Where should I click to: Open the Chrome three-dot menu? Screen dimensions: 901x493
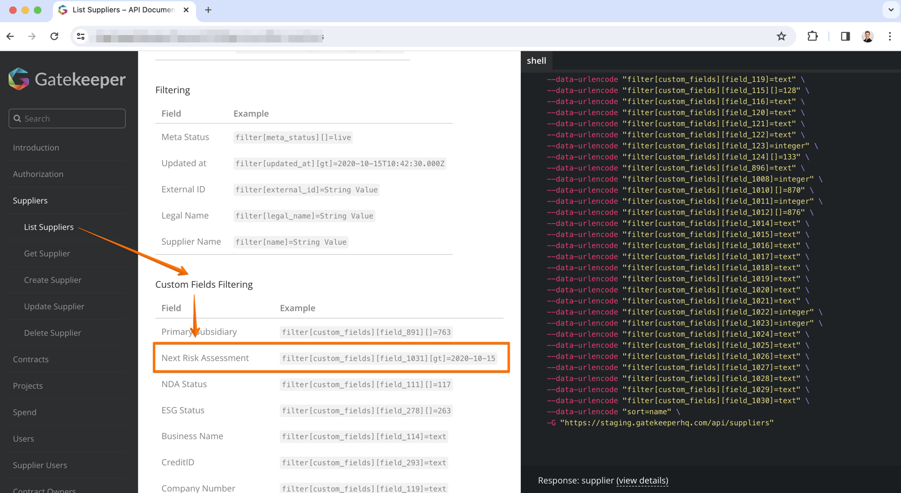889,36
